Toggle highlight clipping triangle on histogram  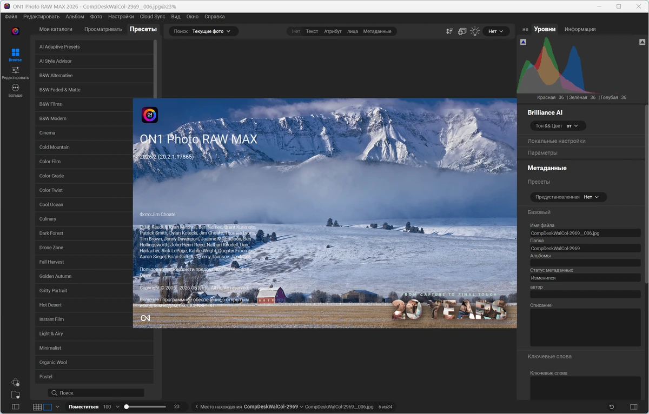pyautogui.click(x=642, y=42)
